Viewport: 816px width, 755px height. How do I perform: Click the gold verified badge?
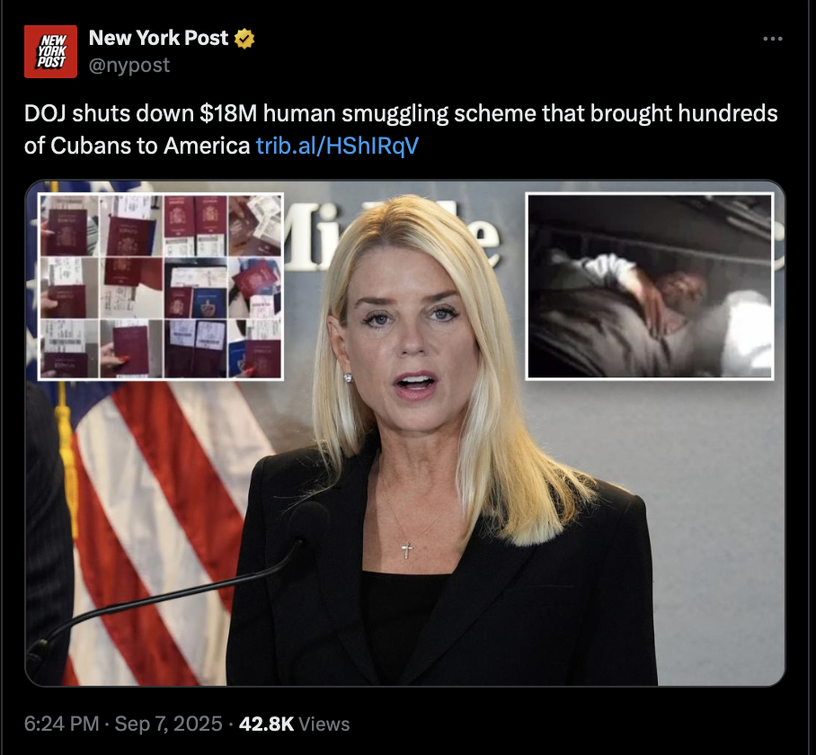(244, 39)
